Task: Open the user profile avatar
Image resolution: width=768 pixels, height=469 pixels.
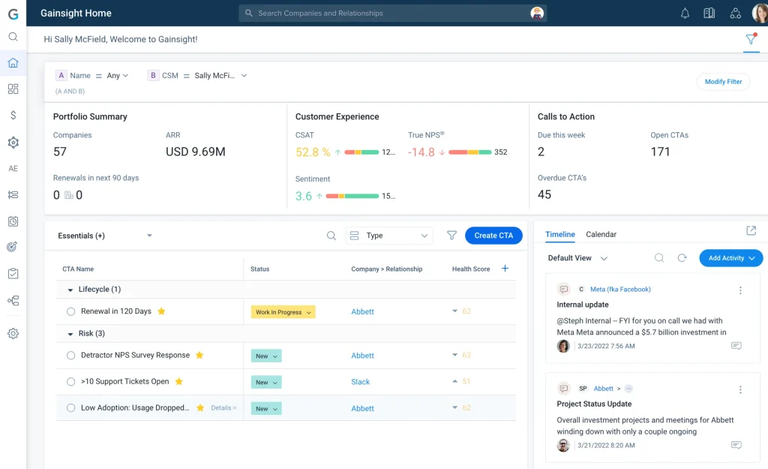Action: coord(760,14)
